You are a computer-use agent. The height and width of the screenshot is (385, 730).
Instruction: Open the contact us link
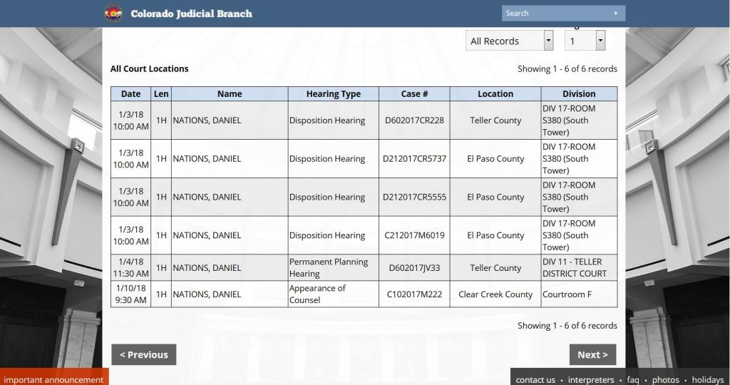tap(535, 380)
